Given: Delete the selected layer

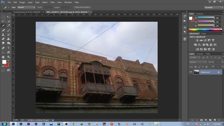Looking at the screenshot, I should pos(219,120).
